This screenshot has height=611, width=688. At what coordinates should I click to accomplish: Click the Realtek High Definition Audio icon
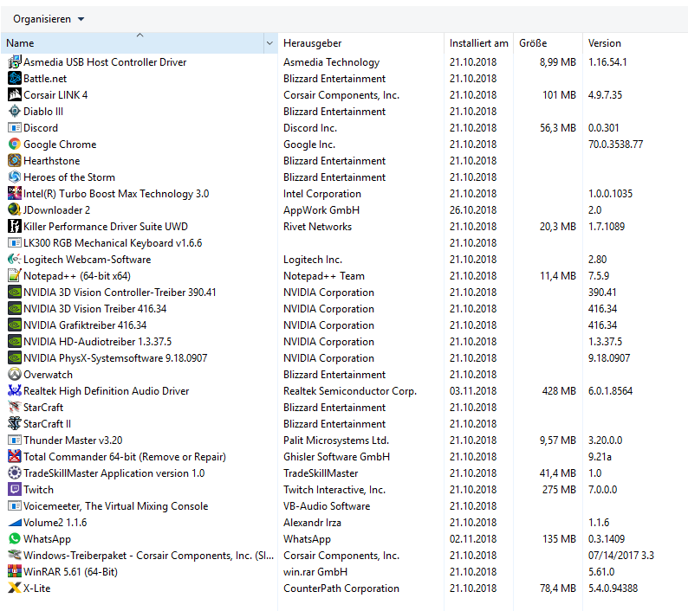15,390
